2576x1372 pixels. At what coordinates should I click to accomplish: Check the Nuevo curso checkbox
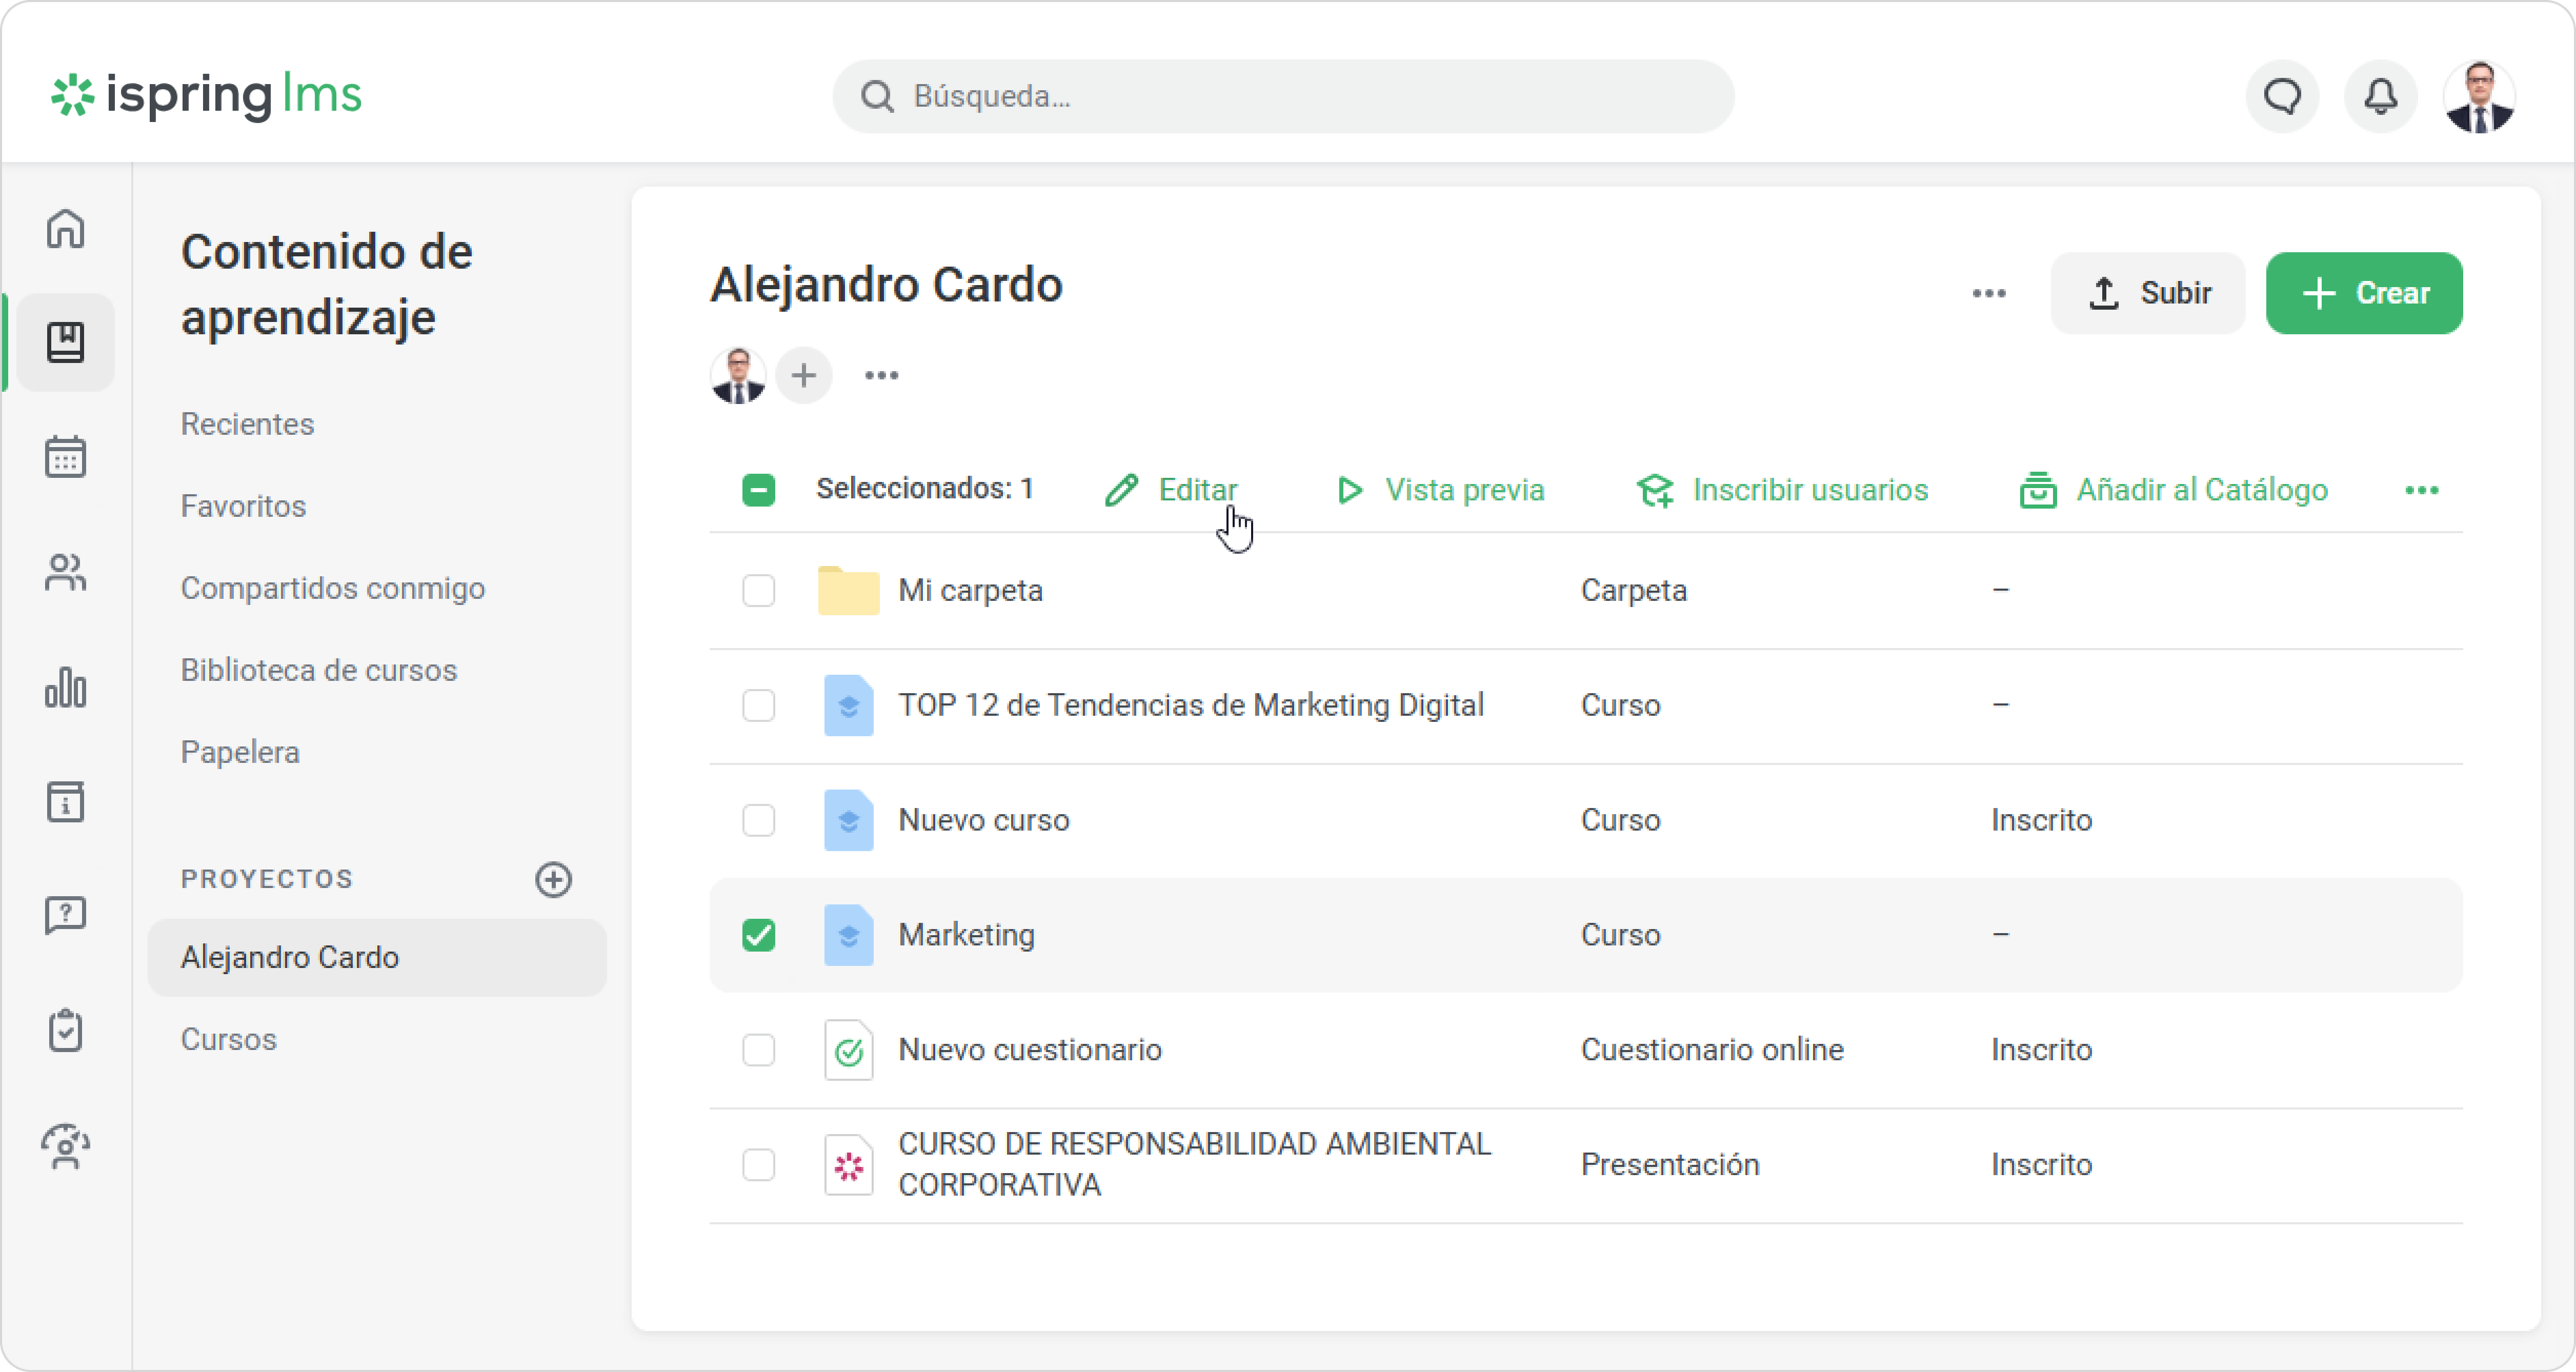coord(758,820)
